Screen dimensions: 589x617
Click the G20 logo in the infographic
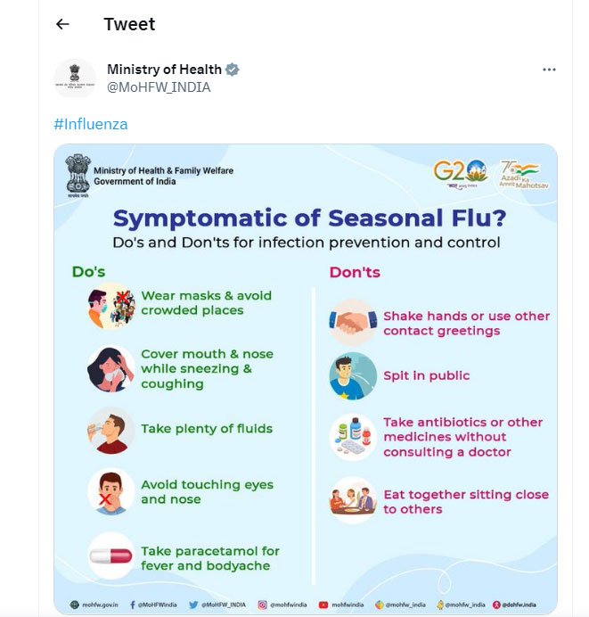(461, 174)
